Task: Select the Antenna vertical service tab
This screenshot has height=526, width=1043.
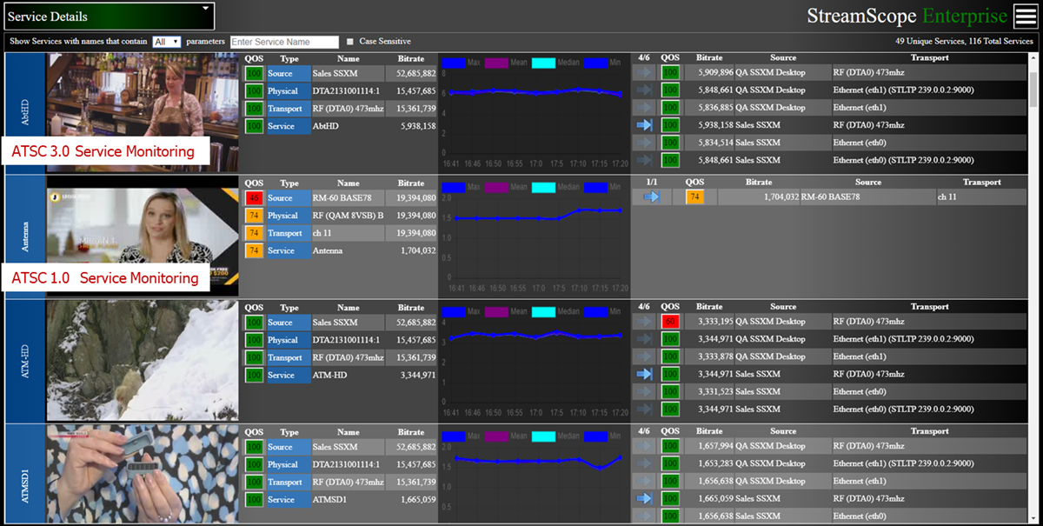Action: pyautogui.click(x=23, y=236)
